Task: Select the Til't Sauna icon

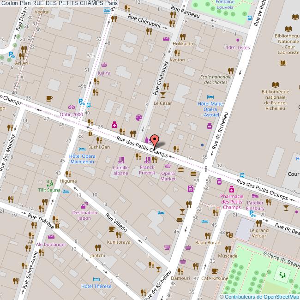Action: point(49,183)
